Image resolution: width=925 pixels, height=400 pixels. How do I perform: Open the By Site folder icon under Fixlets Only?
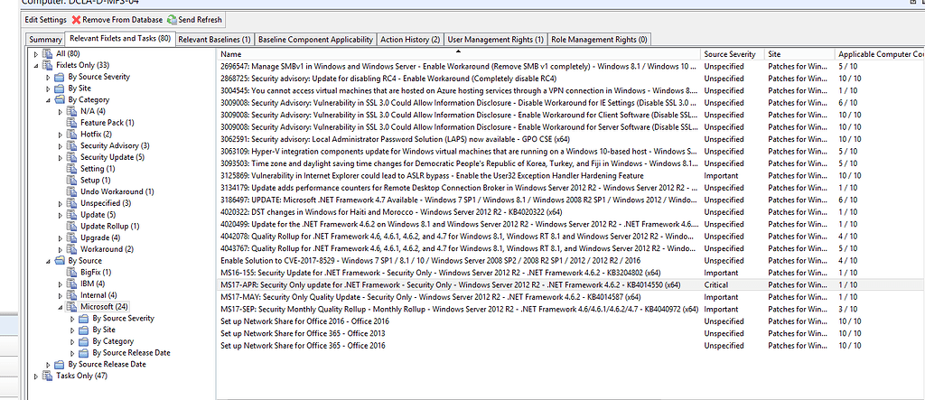point(60,88)
